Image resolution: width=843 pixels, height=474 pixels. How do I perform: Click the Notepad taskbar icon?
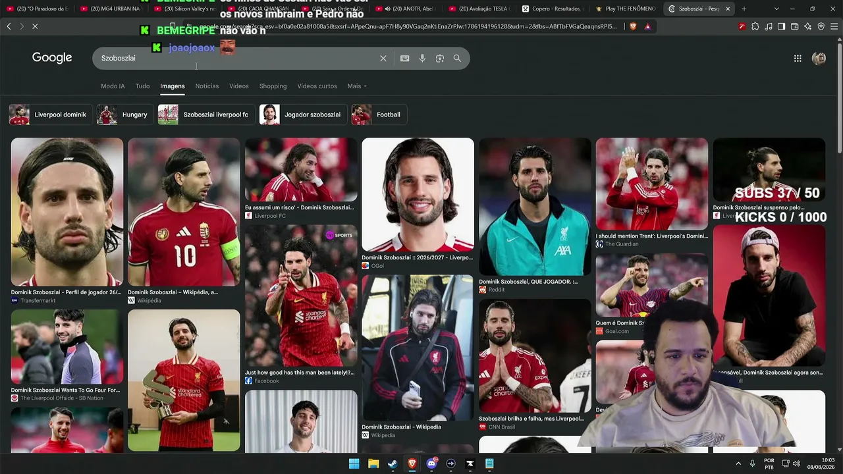coord(489,463)
